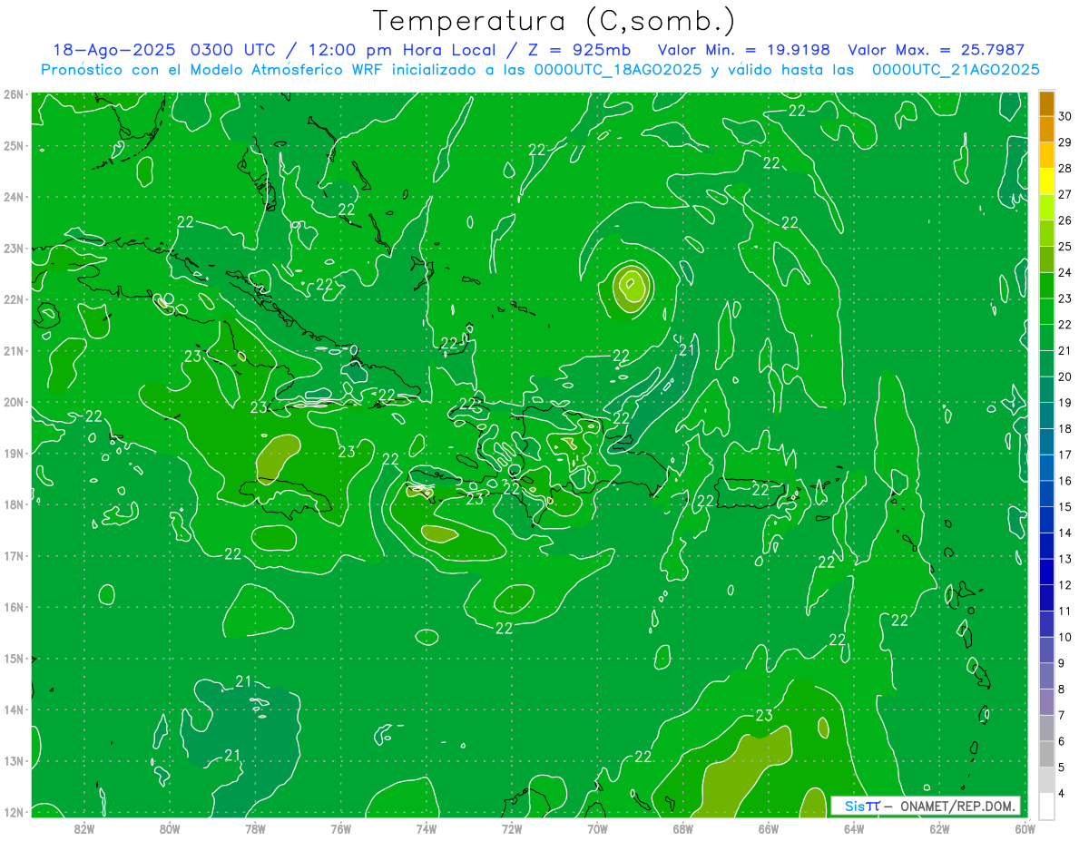The image size is (1089, 841).
Task: Click the 64W longitude label
Action: click(x=854, y=828)
